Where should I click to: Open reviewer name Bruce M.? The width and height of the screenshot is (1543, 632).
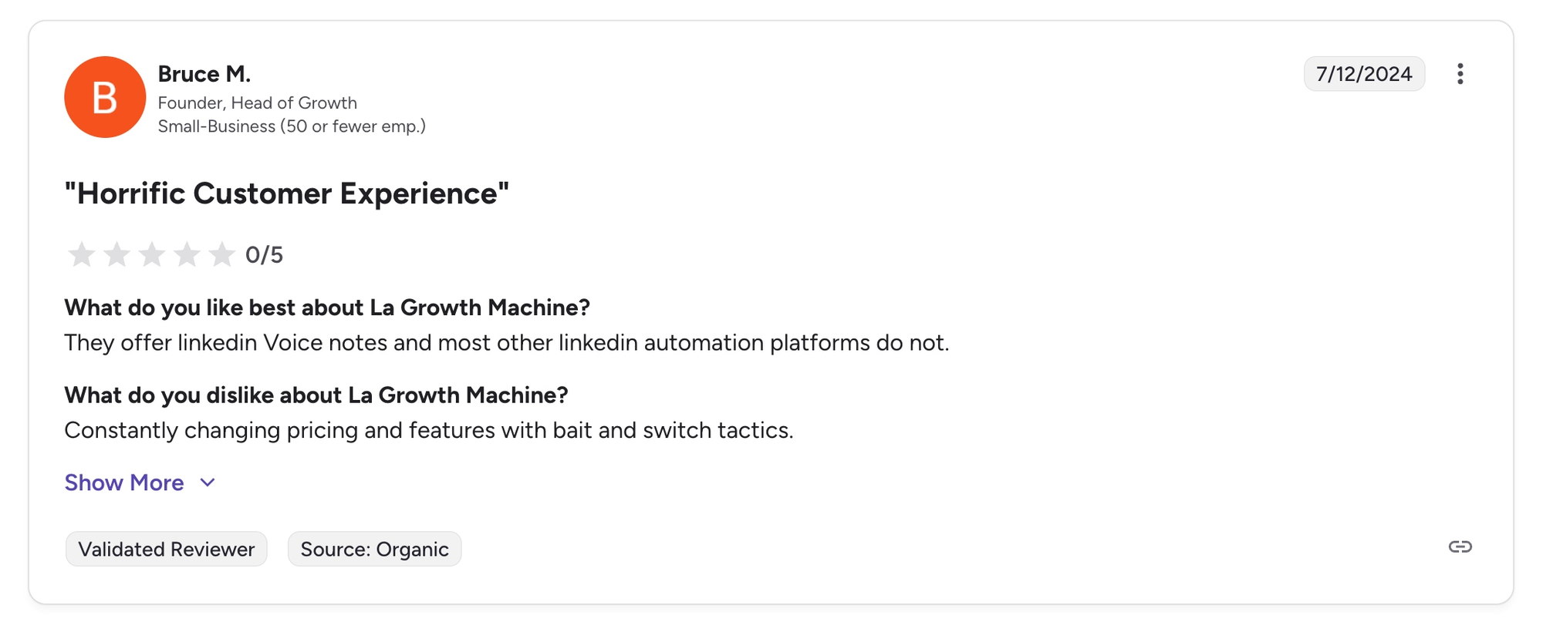click(204, 74)
